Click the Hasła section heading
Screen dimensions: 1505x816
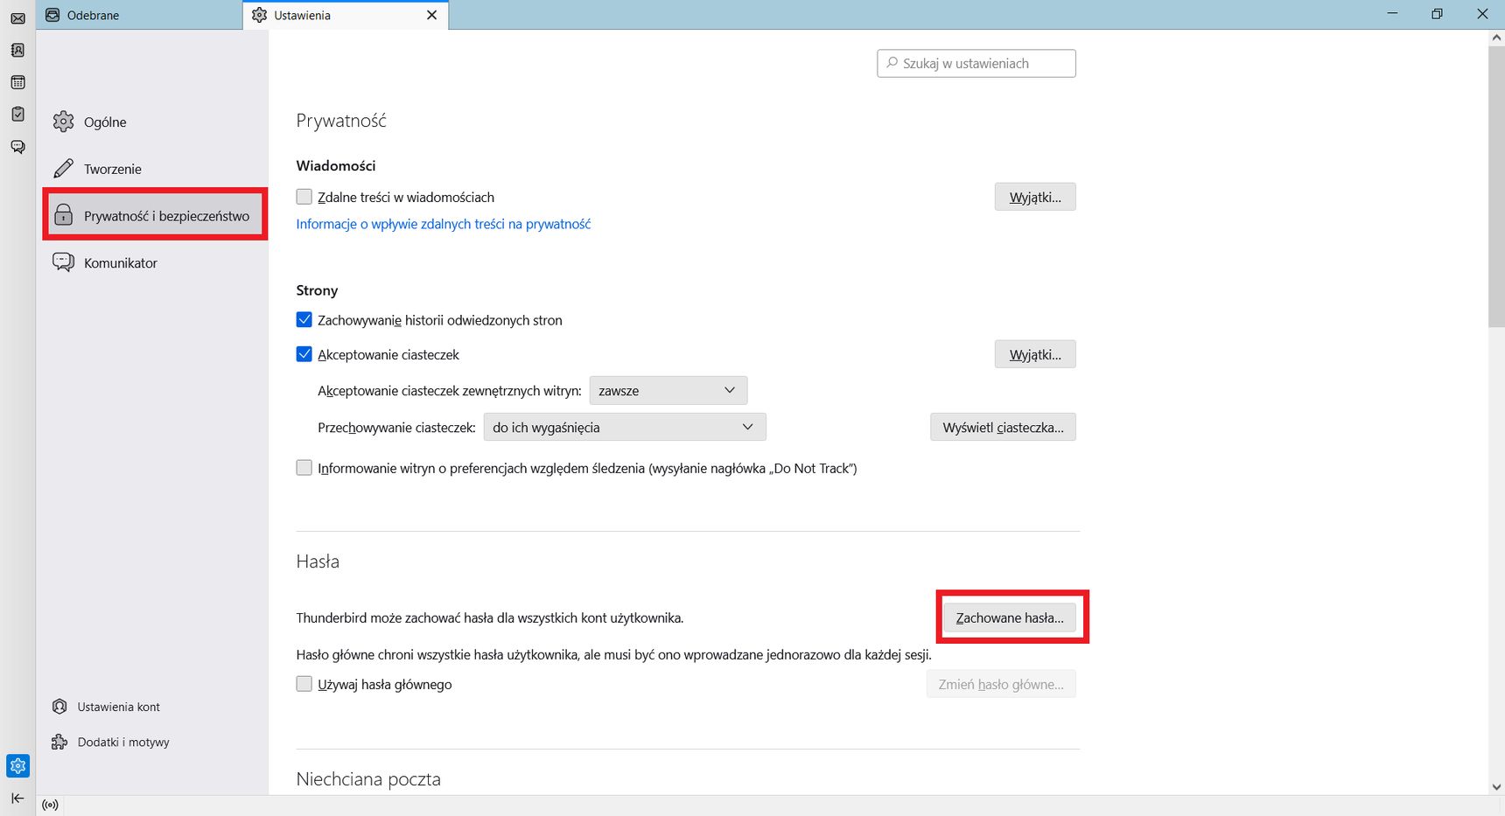[318, 561]
